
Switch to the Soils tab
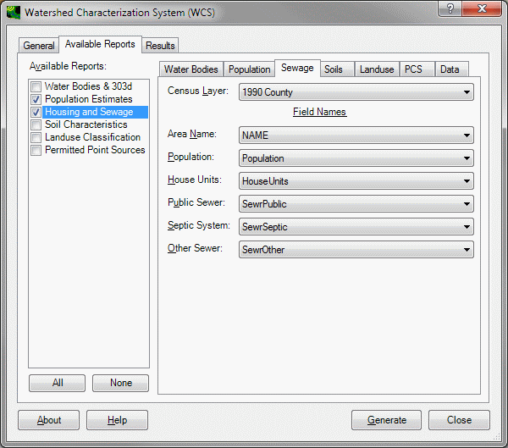tap(334, 69)
